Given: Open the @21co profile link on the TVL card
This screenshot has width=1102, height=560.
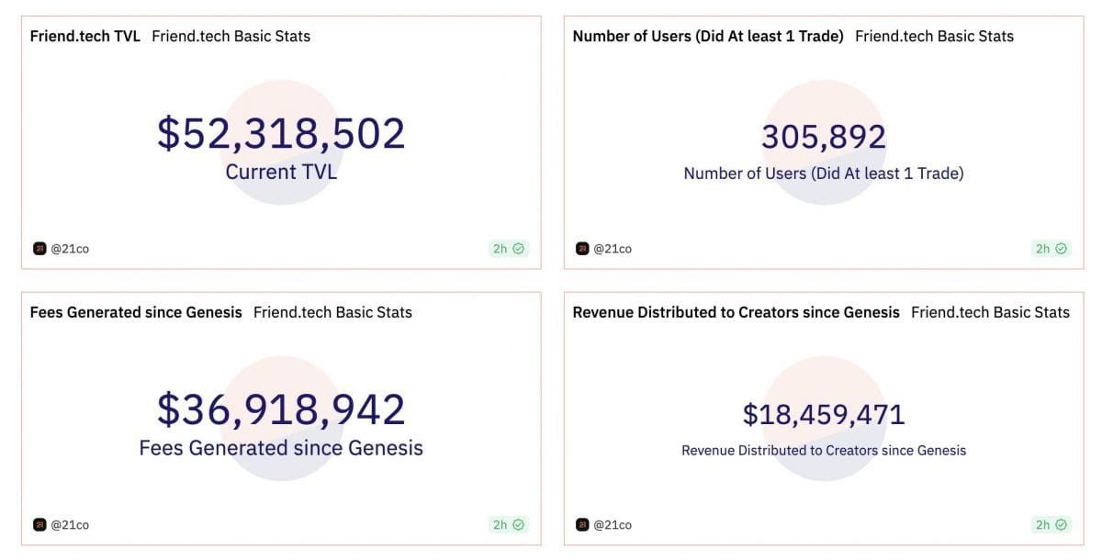Looking at the screenshot, I should pos(71,248).
